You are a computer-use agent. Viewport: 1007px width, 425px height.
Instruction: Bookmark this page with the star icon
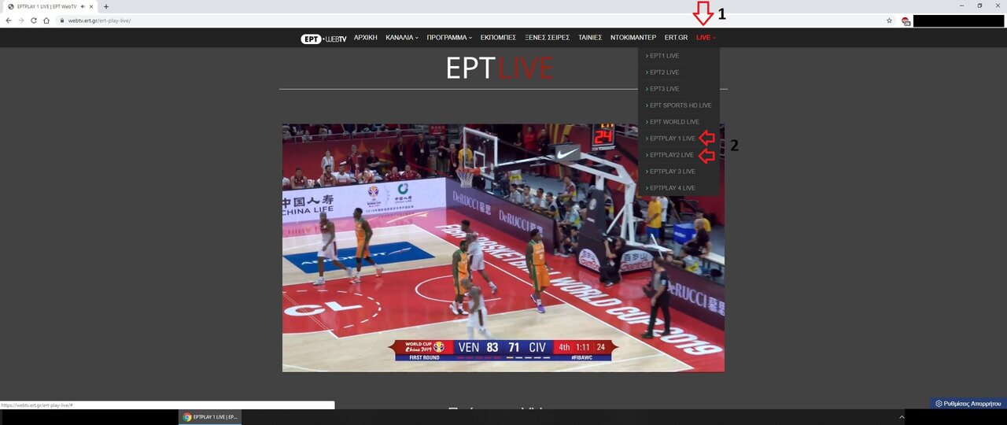point(889,20)
